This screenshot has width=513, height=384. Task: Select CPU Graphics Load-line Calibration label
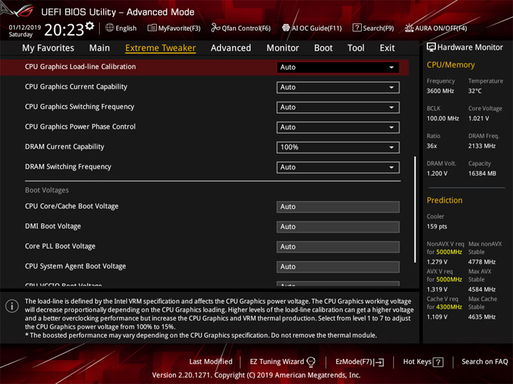click(x=80, y=67)
